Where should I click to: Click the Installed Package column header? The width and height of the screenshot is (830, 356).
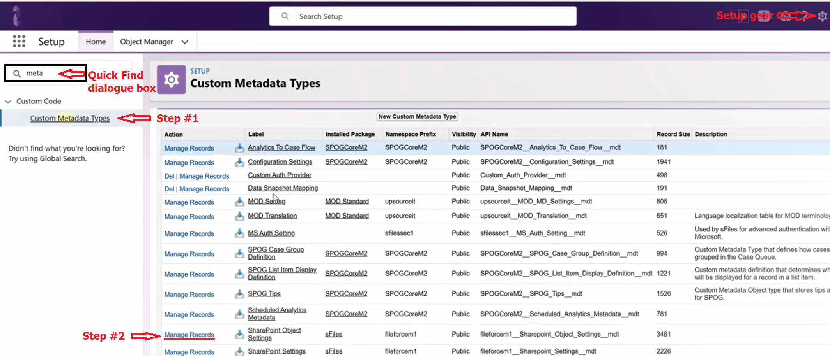click(x=350, y=134)
